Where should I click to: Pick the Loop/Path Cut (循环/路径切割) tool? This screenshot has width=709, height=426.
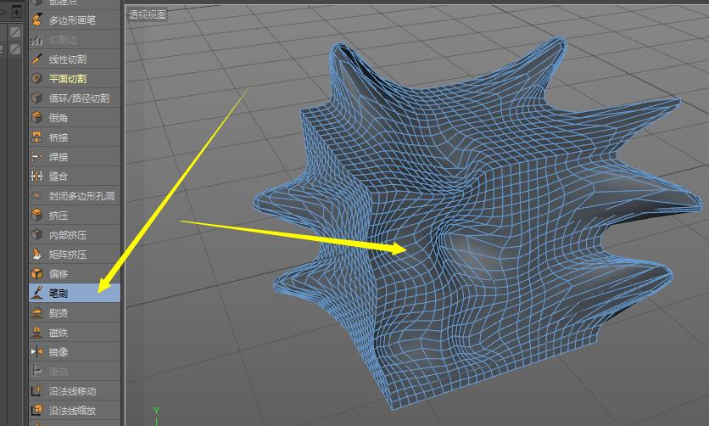tap(78, 98)
